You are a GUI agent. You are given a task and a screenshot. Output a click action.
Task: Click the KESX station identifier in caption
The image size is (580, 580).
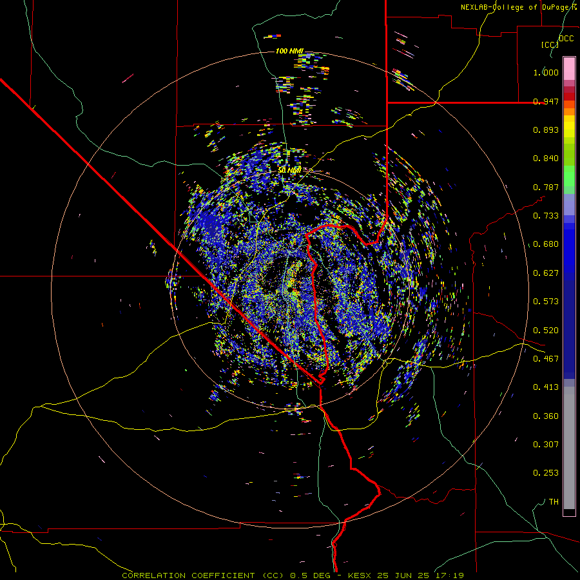360,575
